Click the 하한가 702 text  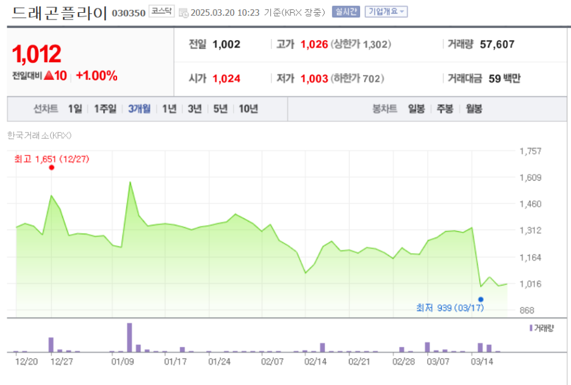click(x=357, y=79)
